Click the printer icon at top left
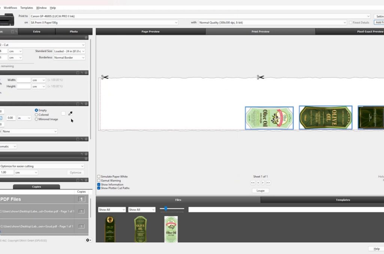This screenshot has width=384, height=254. click(x=7, y=19)
